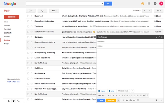The image size is (165, 103).
Task: Open the Sent Mail folder
Action: (7, 29)
